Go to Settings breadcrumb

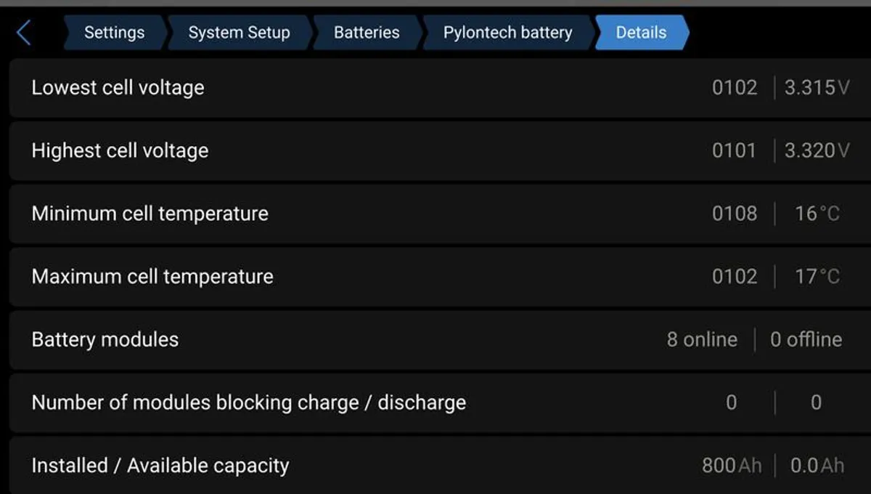point(114,33)
